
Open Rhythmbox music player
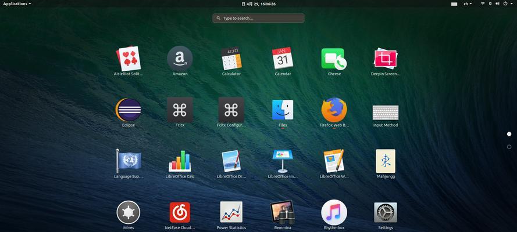tap(334, 212)
